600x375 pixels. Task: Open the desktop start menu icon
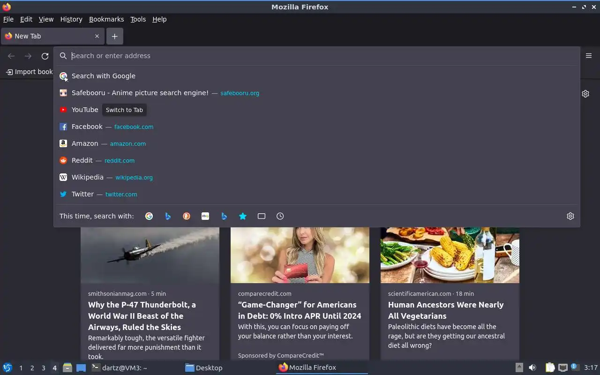pyautogui.click(x=7, y=367)
